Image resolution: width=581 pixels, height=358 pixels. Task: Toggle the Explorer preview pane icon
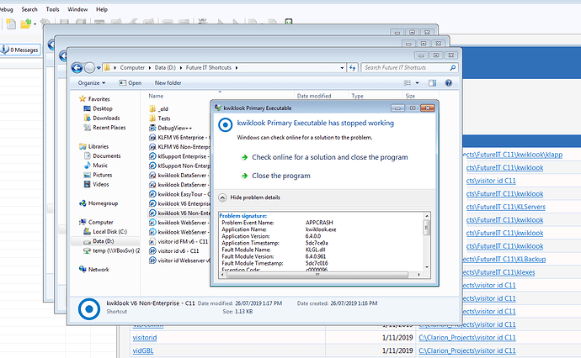click(432, 83)
